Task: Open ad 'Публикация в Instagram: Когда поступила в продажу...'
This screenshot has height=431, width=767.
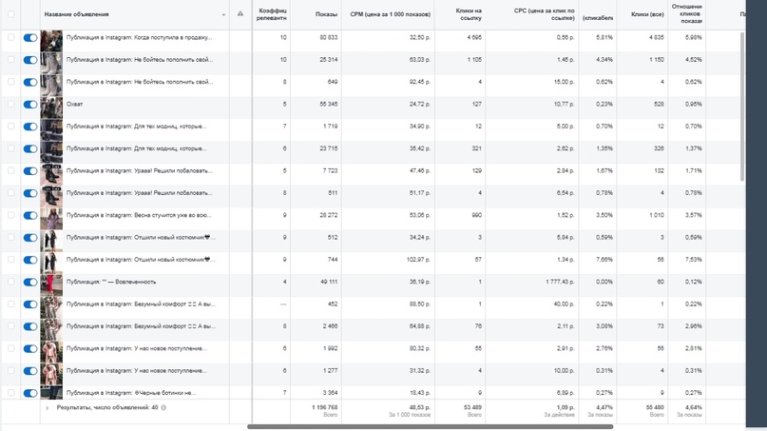Action: click(x=139, y=37)
